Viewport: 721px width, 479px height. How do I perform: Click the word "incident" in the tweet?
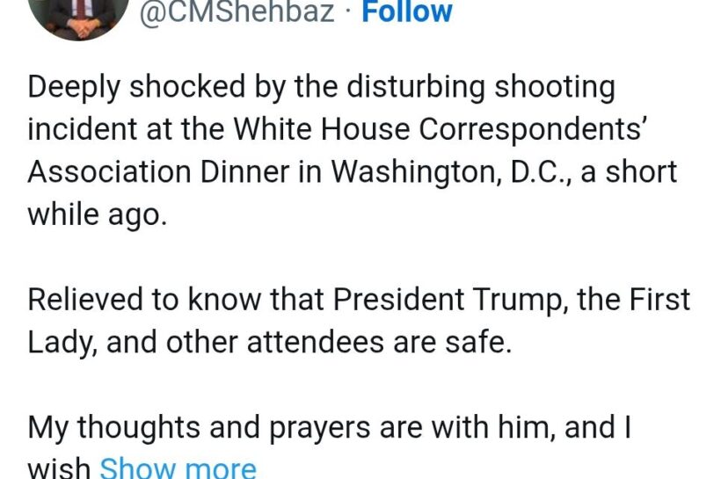coord(80,129)
